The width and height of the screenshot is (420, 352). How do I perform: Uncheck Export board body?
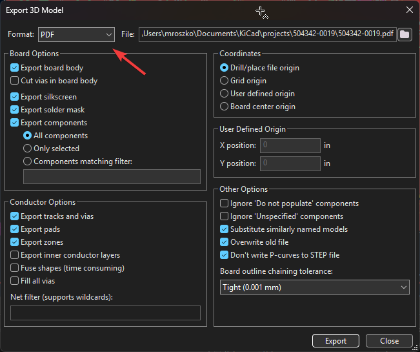(15, 68)
